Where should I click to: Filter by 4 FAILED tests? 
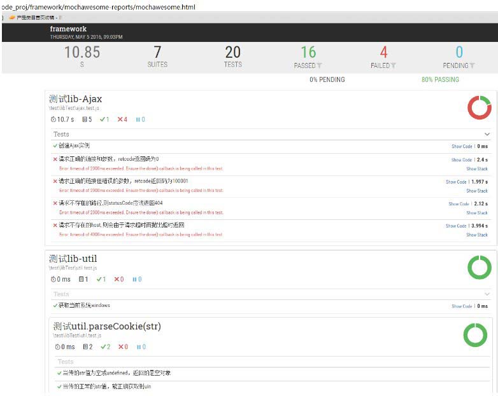[x=383, y=57]
